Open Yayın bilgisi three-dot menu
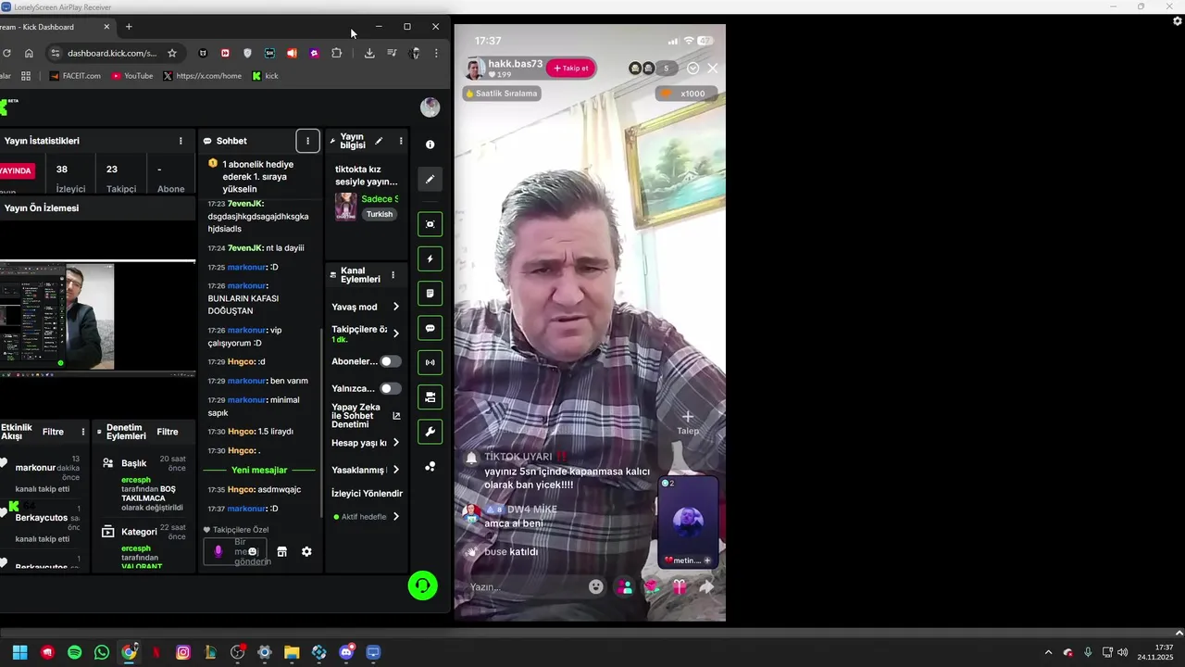 click(401, 141)
